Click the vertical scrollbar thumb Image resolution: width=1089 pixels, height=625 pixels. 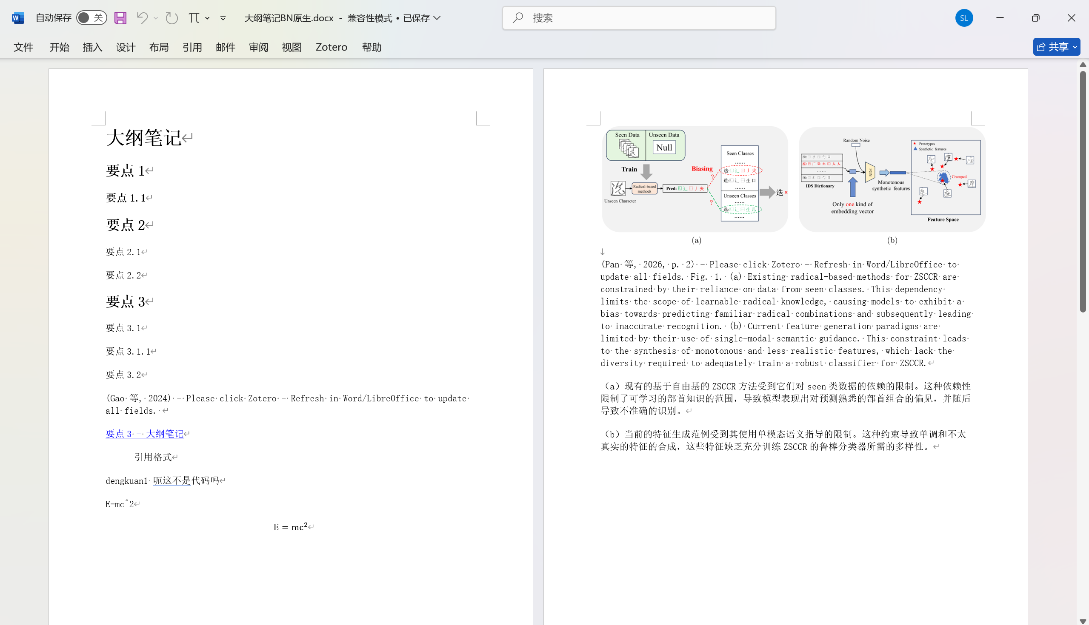(1083, 191)
